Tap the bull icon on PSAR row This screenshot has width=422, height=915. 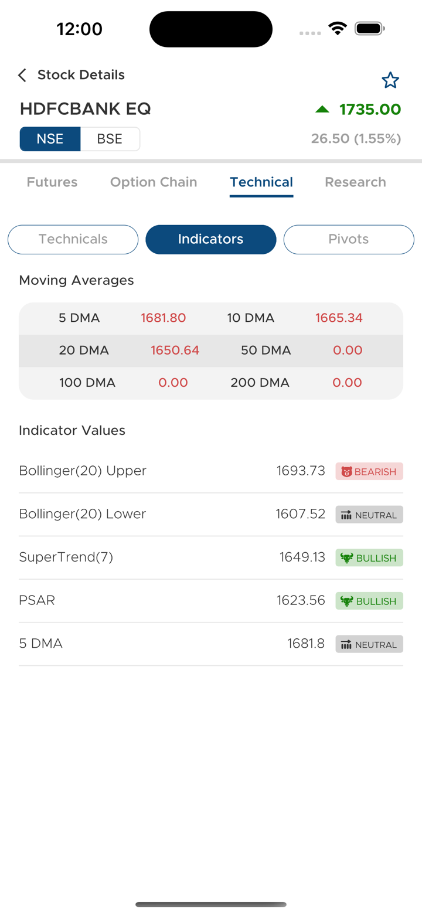click(347, 601)
